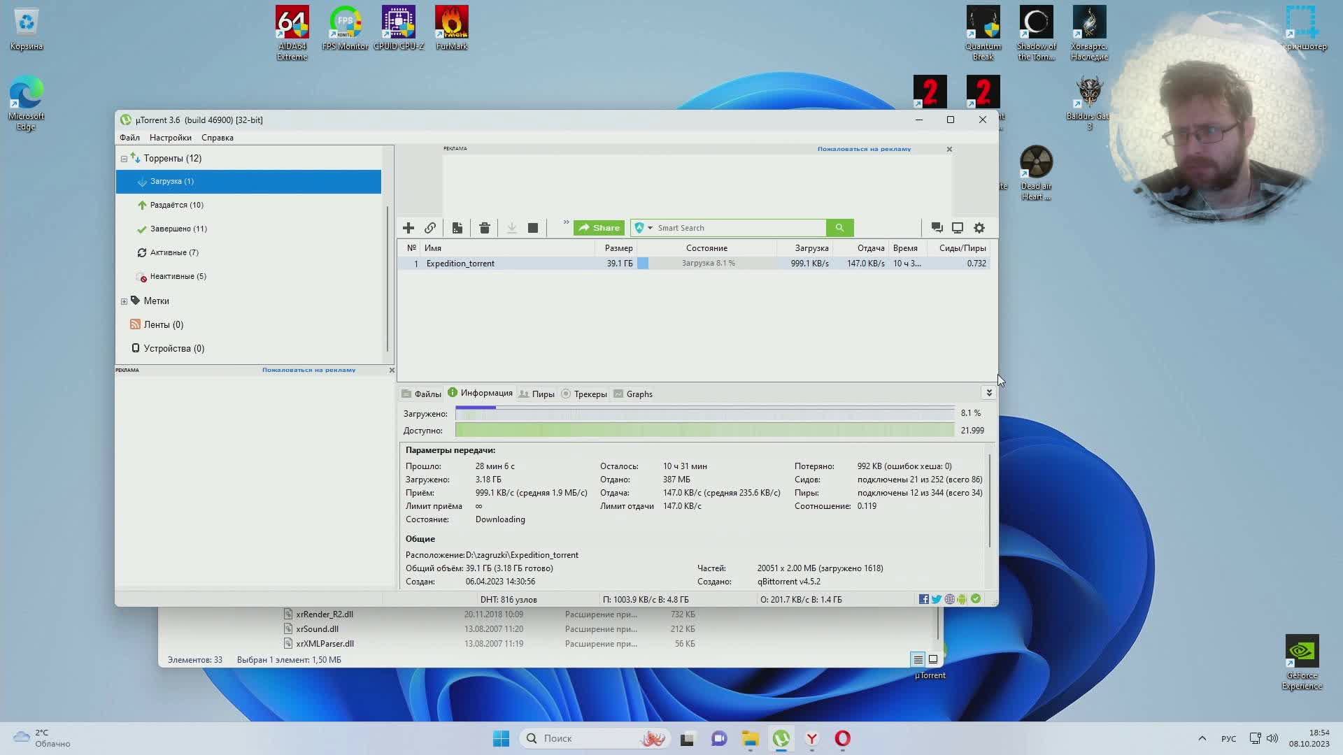Click the Share button
1343x755 pixels.
pyautogui.click(x=599, y=228)
